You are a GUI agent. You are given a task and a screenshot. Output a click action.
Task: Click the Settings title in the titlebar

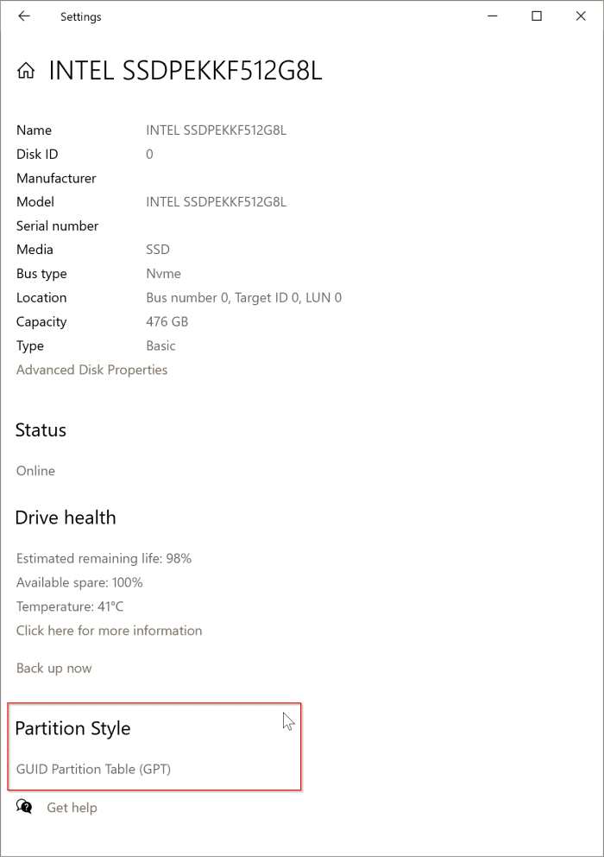pyautogui.click(x=80, y=16)
